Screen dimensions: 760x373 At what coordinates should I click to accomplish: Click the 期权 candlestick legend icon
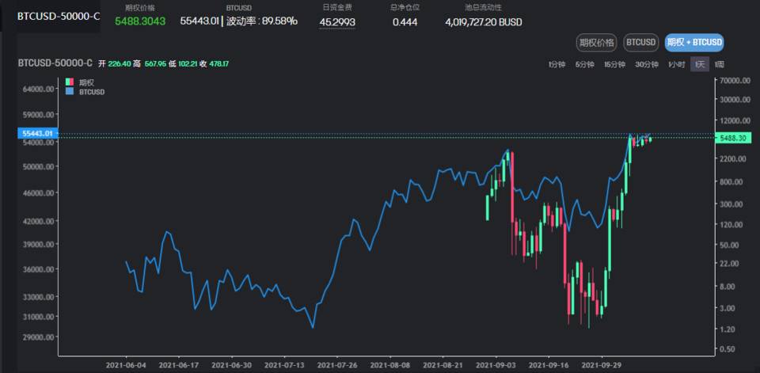[70, 82]
